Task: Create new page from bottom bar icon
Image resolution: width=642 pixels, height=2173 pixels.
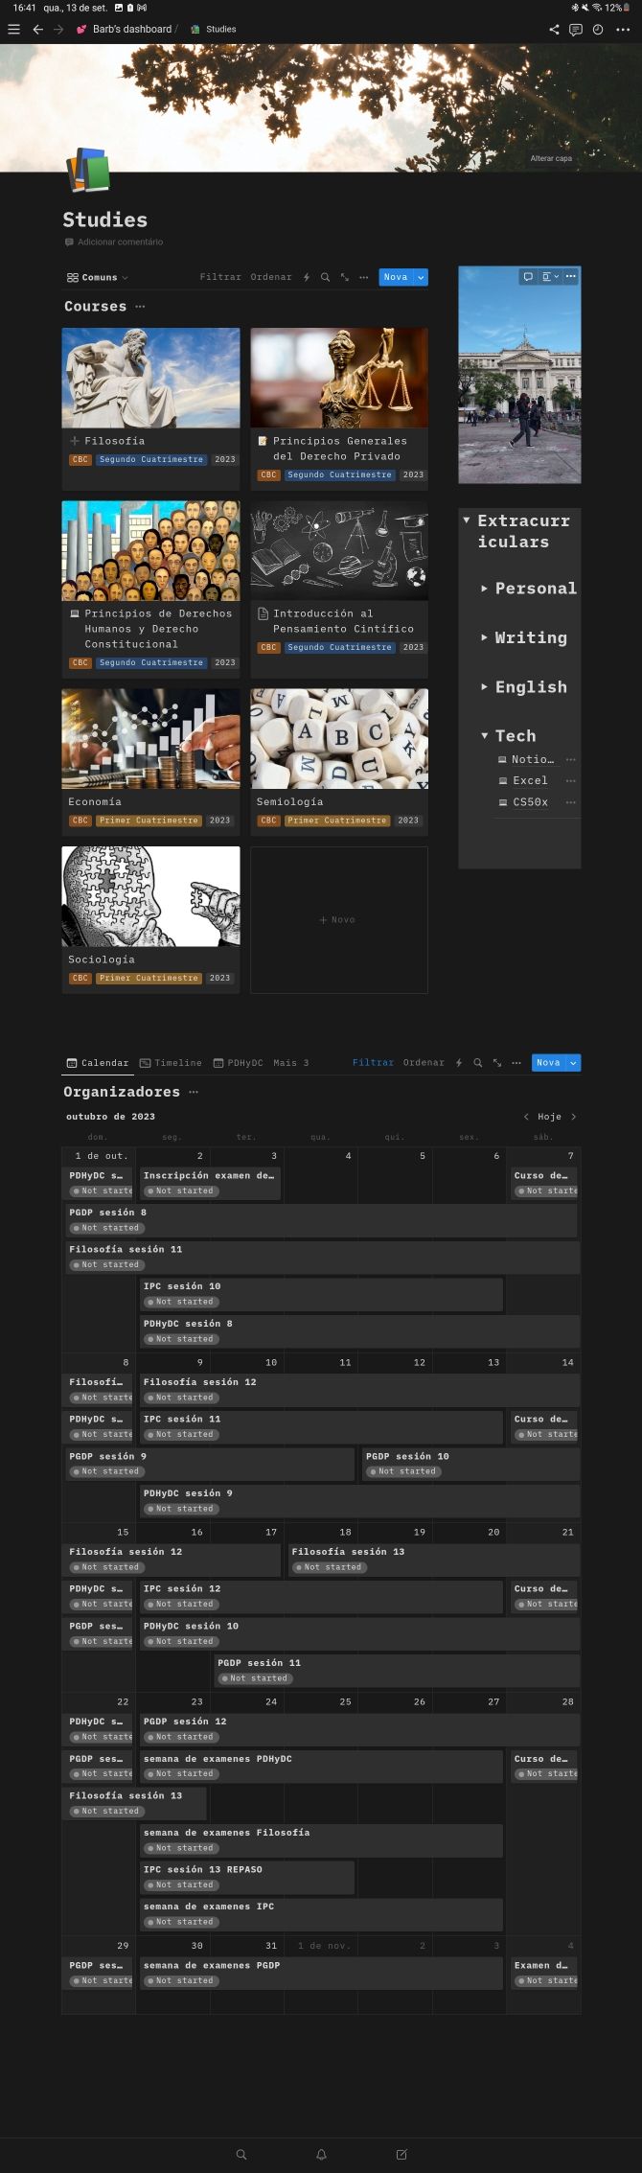Action: tap(401, 2155)
